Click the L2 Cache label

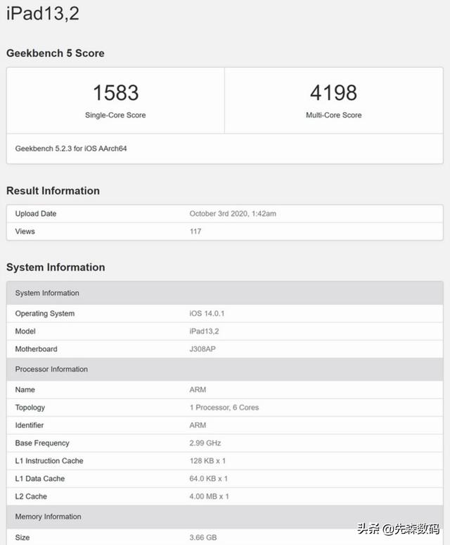click(31, 496)
